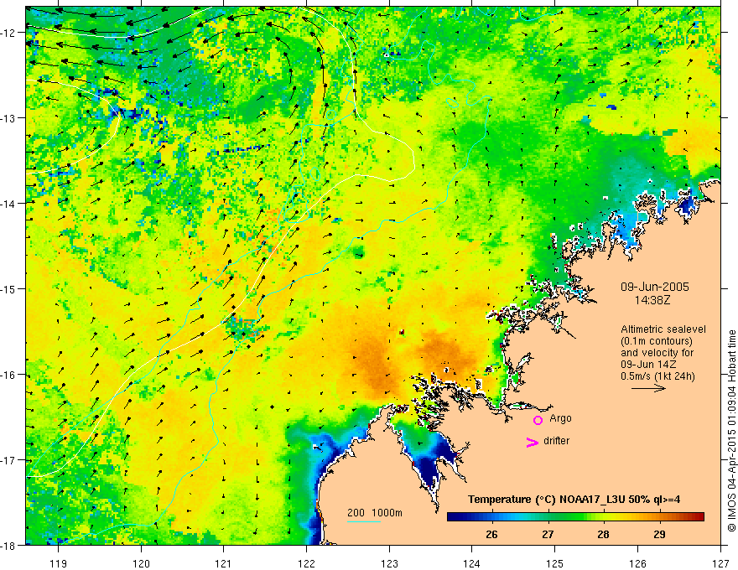The width and height of the screenshot is (738, 570).
Task: Click the time text 14:38Z
Action: 652,299
